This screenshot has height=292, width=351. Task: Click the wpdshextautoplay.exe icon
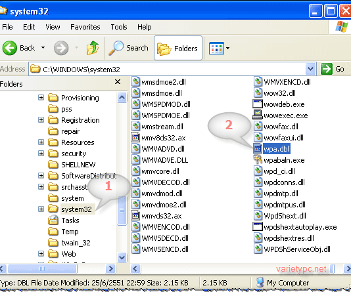[258, 227]
